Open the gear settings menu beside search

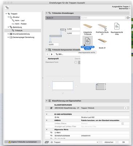pyautogui.click(x=128, y=18)
